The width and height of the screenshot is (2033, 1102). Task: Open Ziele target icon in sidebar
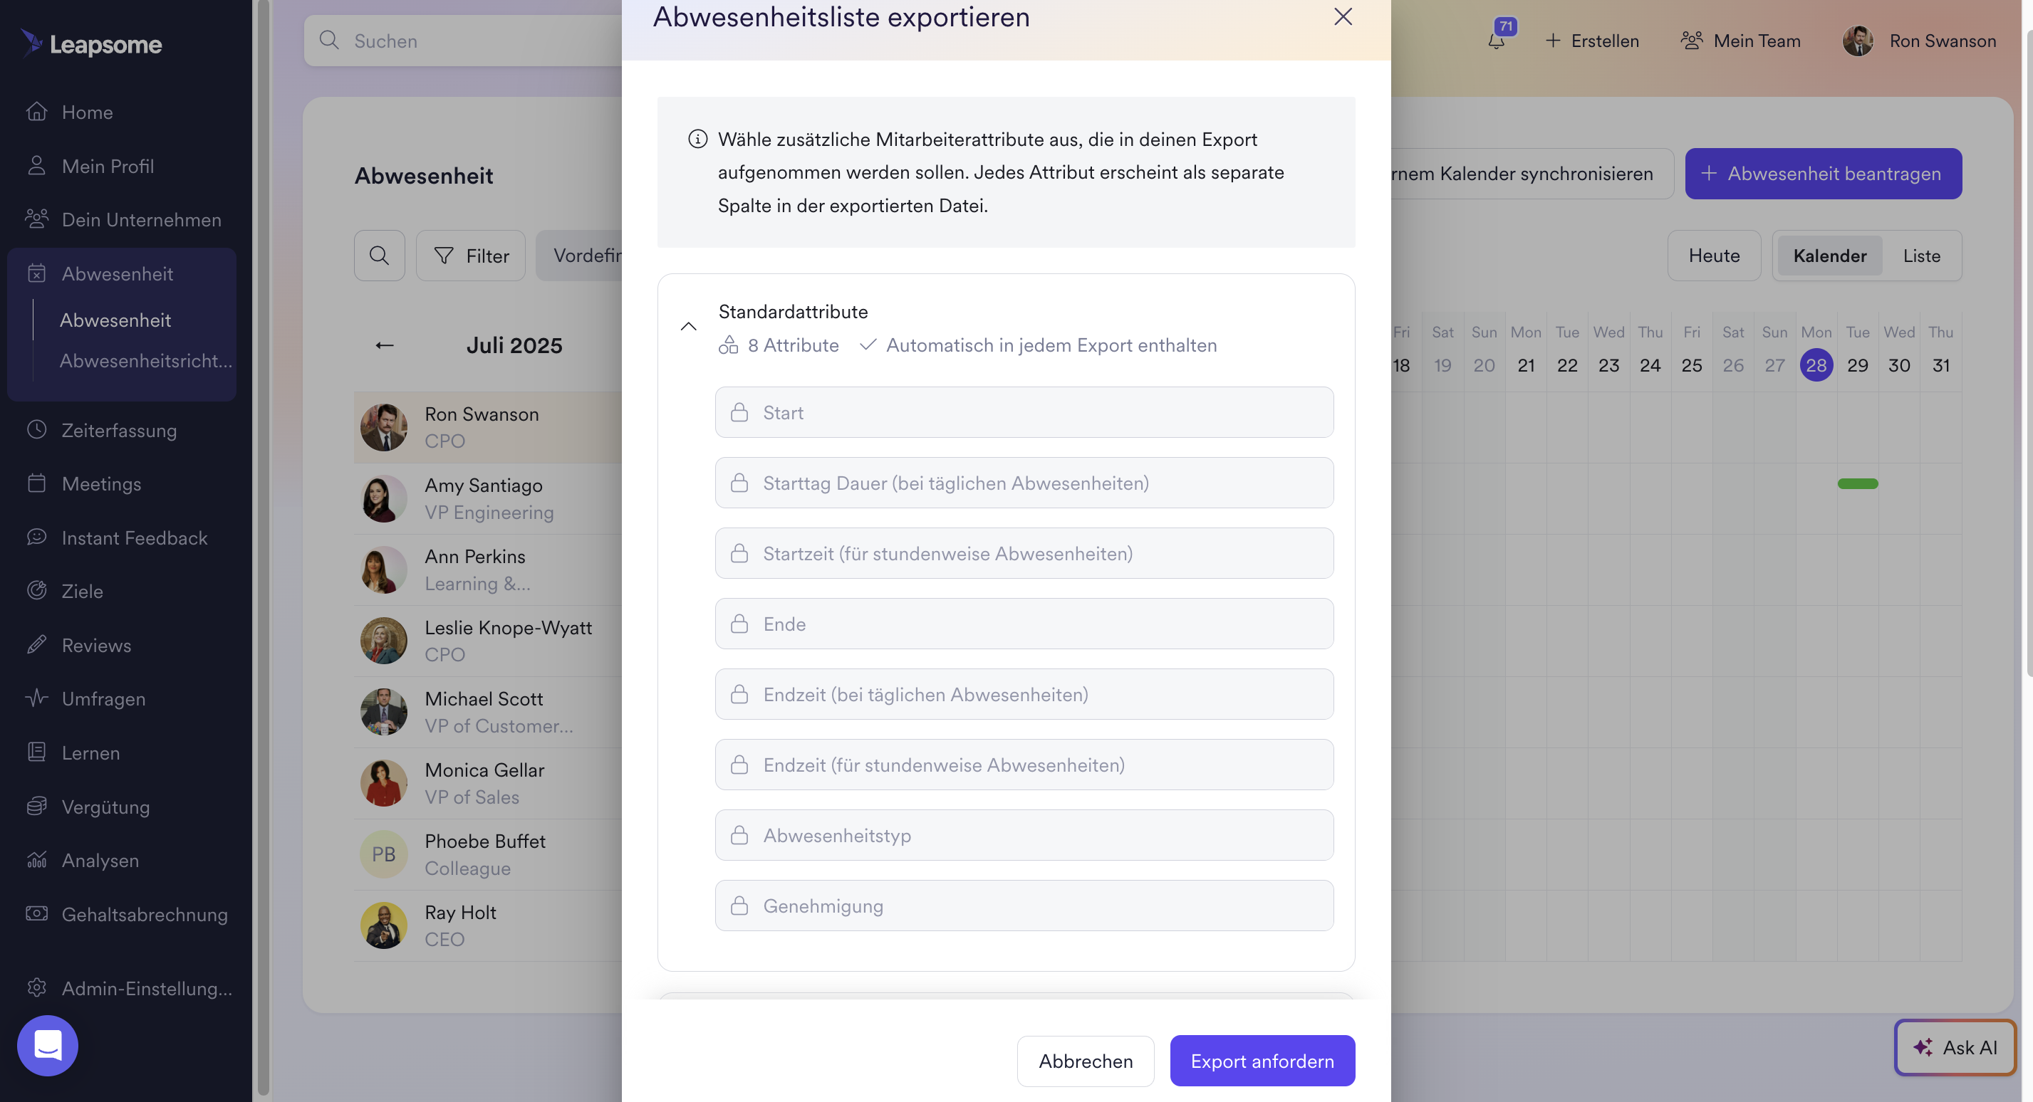point(36,591)
